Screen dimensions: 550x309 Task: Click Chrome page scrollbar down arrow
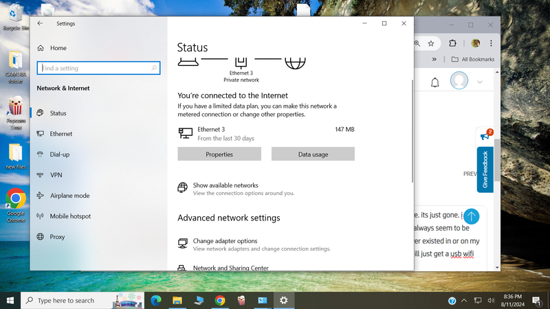point(497,268)
